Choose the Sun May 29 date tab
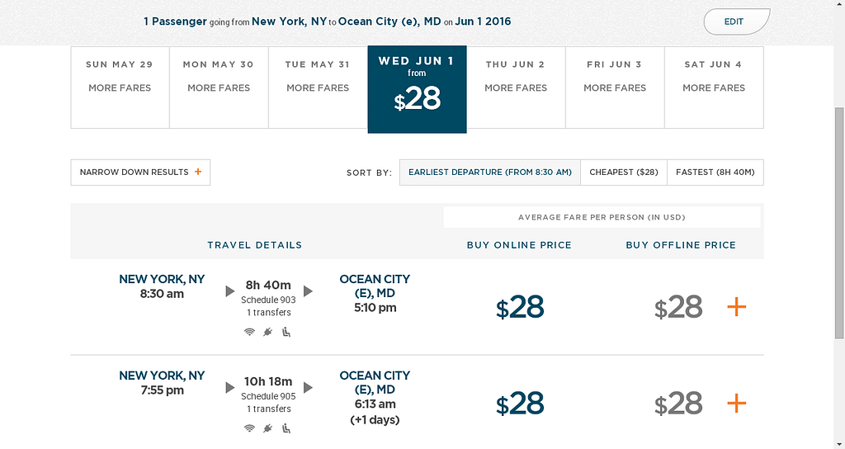 coord(120,87)
